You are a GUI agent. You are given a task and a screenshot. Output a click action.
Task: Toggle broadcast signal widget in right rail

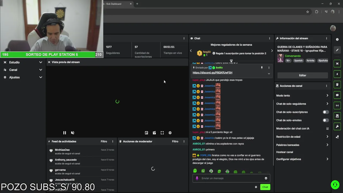pos(337,105)
